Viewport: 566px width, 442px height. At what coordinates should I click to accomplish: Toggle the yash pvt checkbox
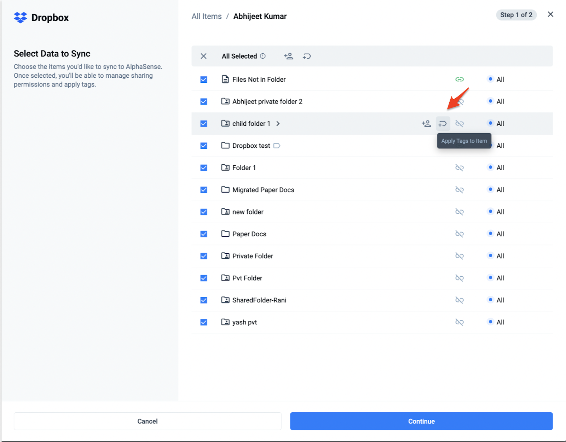tap(204, 322)
